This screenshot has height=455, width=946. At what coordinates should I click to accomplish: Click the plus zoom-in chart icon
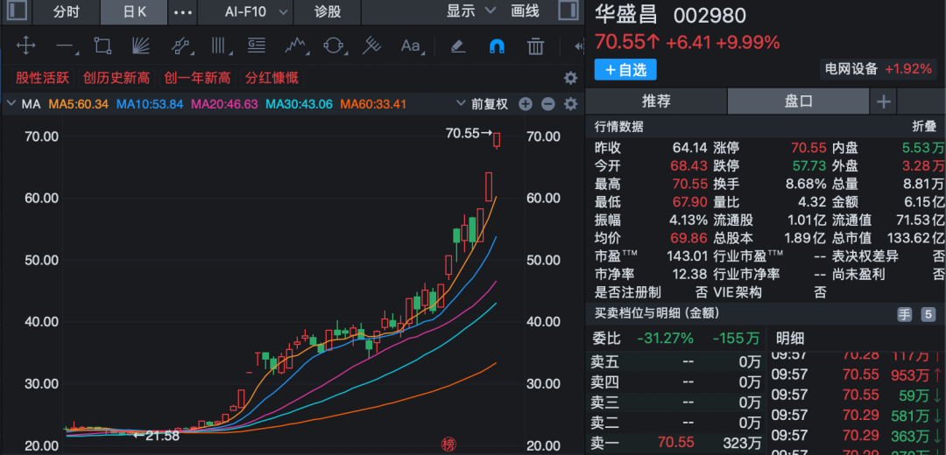coord(526,104)
